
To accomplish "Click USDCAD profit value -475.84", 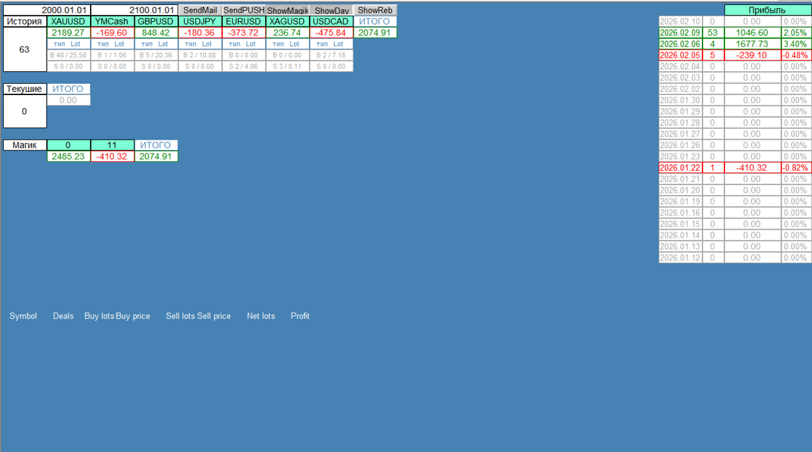I will click(331, 33).
